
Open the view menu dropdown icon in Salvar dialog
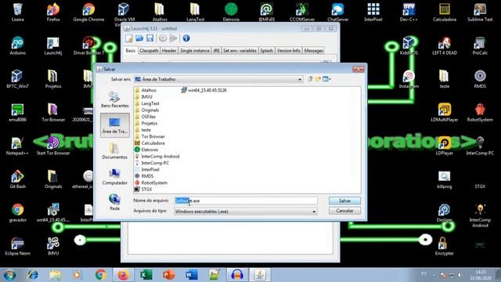pos(326,79)
